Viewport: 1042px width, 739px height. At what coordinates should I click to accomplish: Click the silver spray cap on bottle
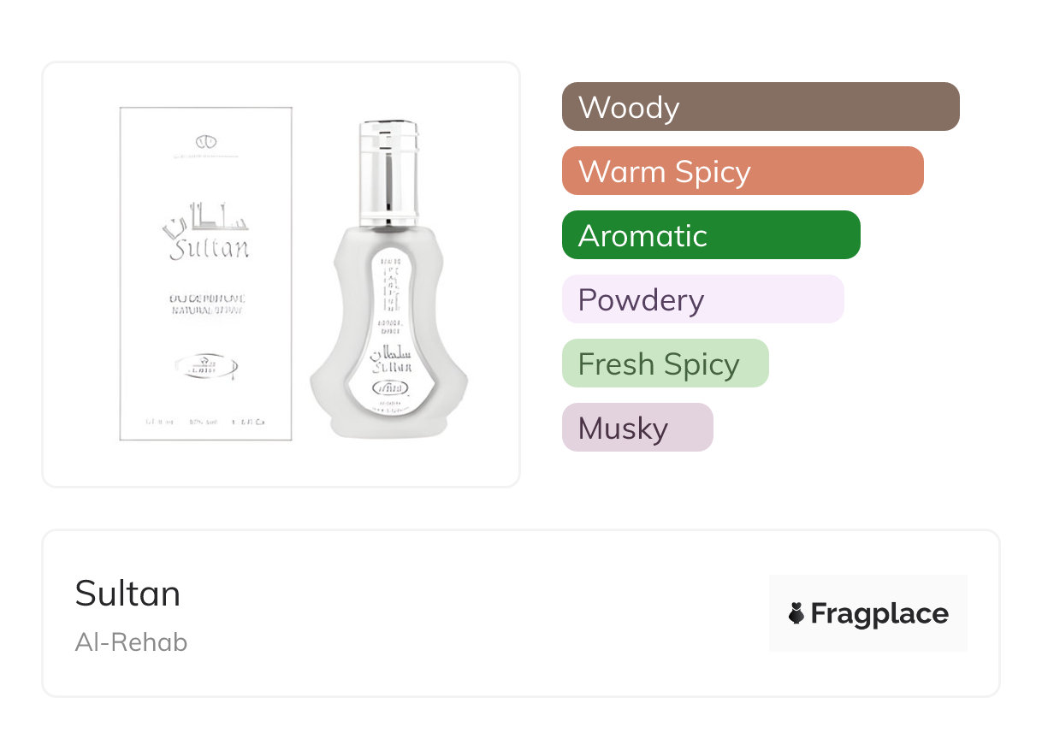tap(388, 171)
